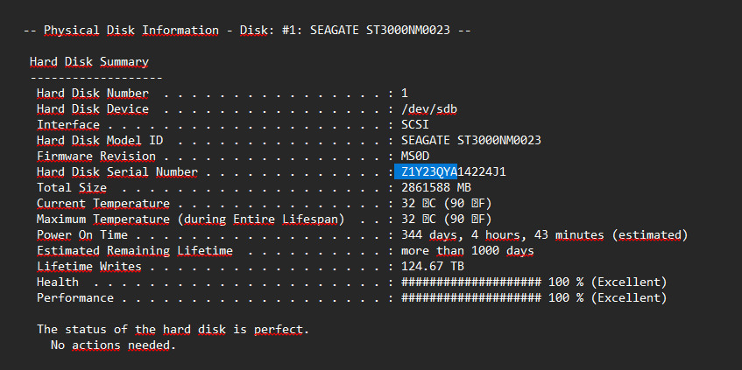Click the hard disk status message line
This screenshot has width=742, height=370.
[x=173, y=330]
